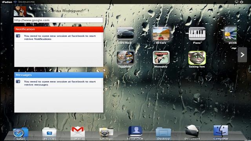
Task: Click the user profile picture
Action: [20, 11]
